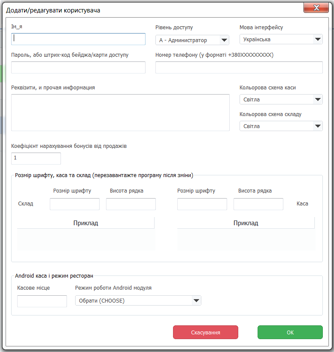The height and width of the screenshot is (352, 334).
Task: Open the Рівень доступу dropdown
Action: (192, 40)
